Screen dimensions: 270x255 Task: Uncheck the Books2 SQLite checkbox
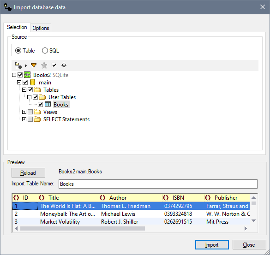(20, 75)
